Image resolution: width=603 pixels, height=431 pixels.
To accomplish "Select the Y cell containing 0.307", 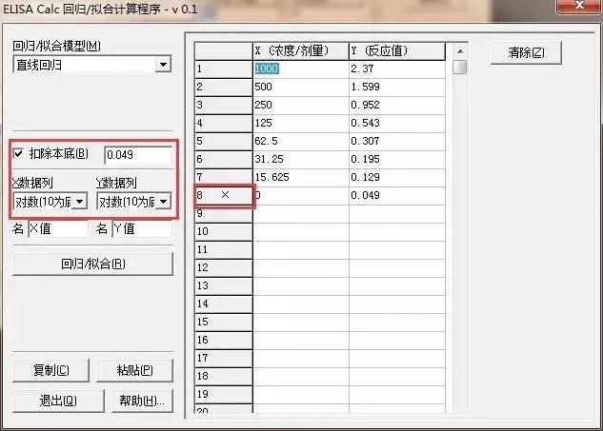I will 397,142.
